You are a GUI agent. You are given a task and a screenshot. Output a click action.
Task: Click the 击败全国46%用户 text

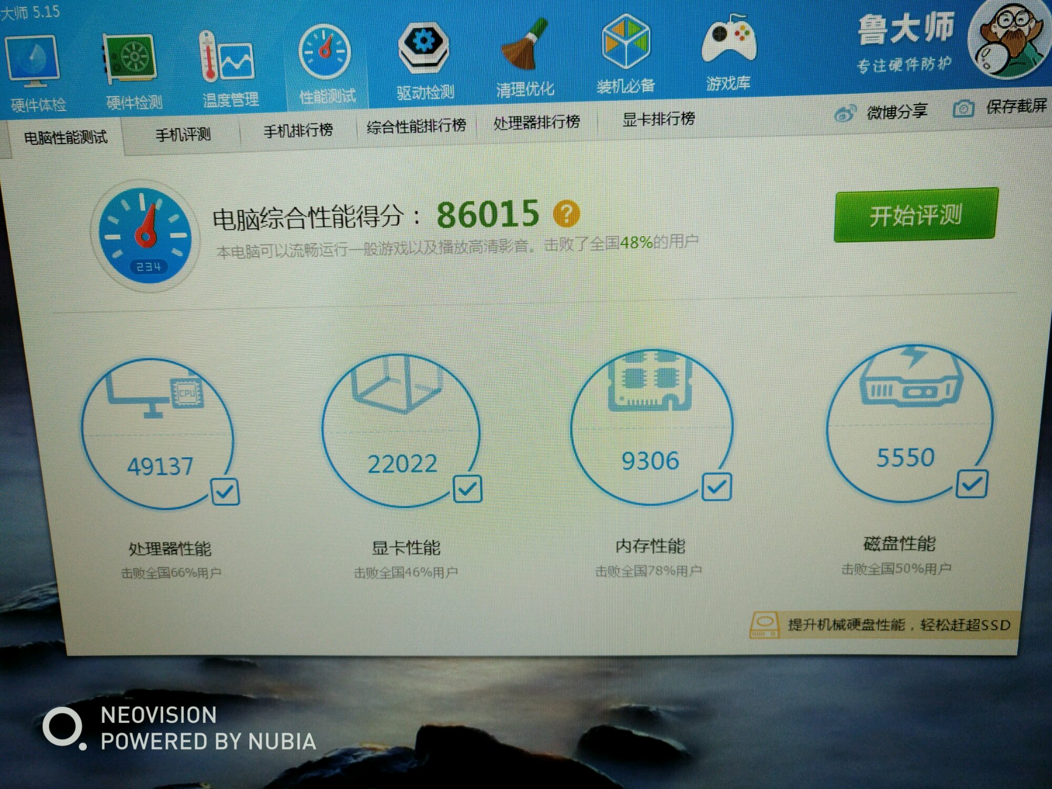(x=406, y=572)
